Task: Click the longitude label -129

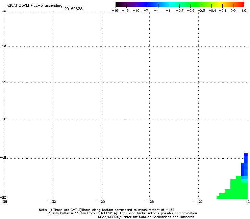Action: click(x=101, y=202)
